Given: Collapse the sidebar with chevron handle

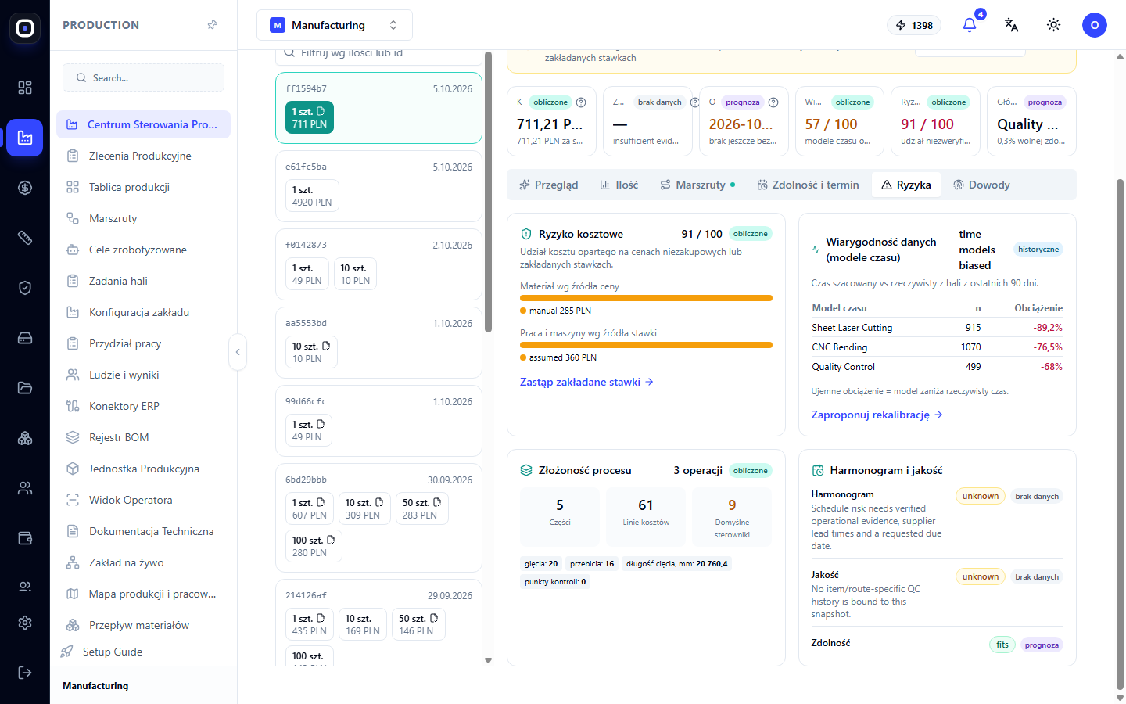Looking at the screenshot, I should [238, 352].
